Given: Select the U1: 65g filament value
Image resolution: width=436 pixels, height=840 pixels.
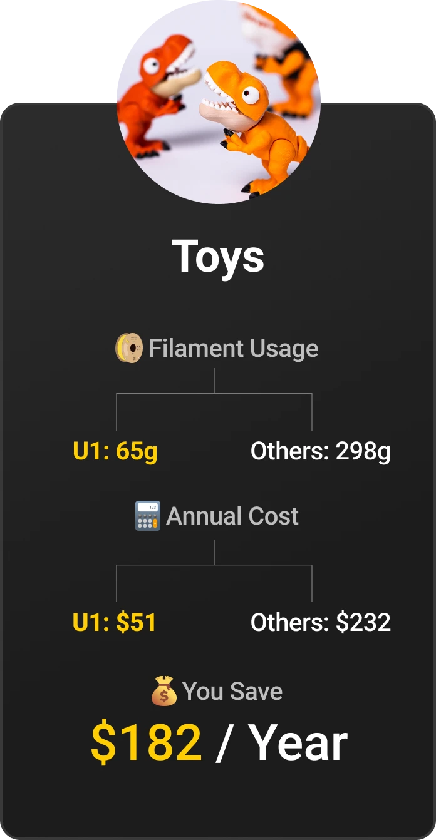Looking at the screenshot, I should (115, 451).
